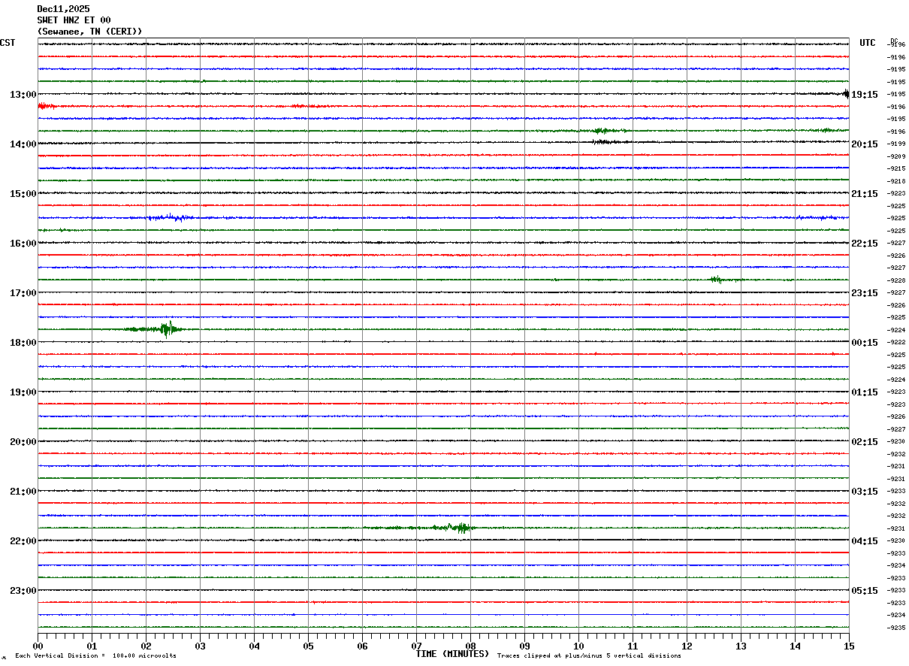
Task: Click the large green burst on the 17:45 trace
Action: (167, 328)
